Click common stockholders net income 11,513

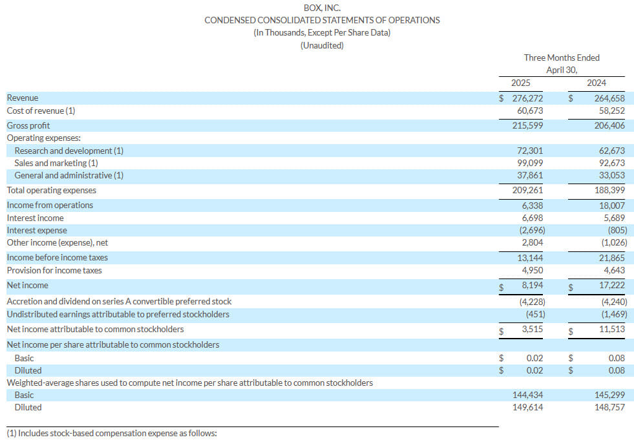[x=612, y=329]
